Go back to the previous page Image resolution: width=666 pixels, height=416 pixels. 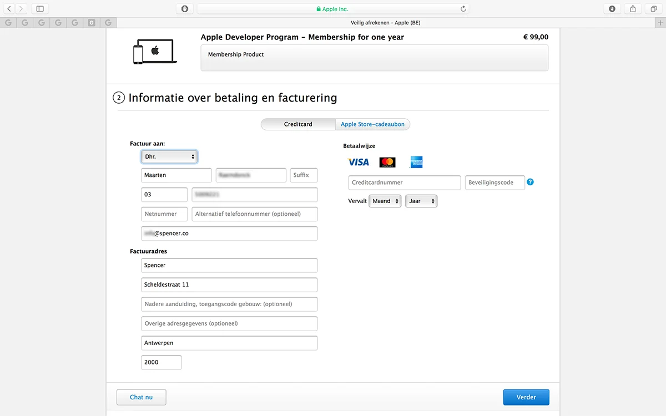coord(9,9)
